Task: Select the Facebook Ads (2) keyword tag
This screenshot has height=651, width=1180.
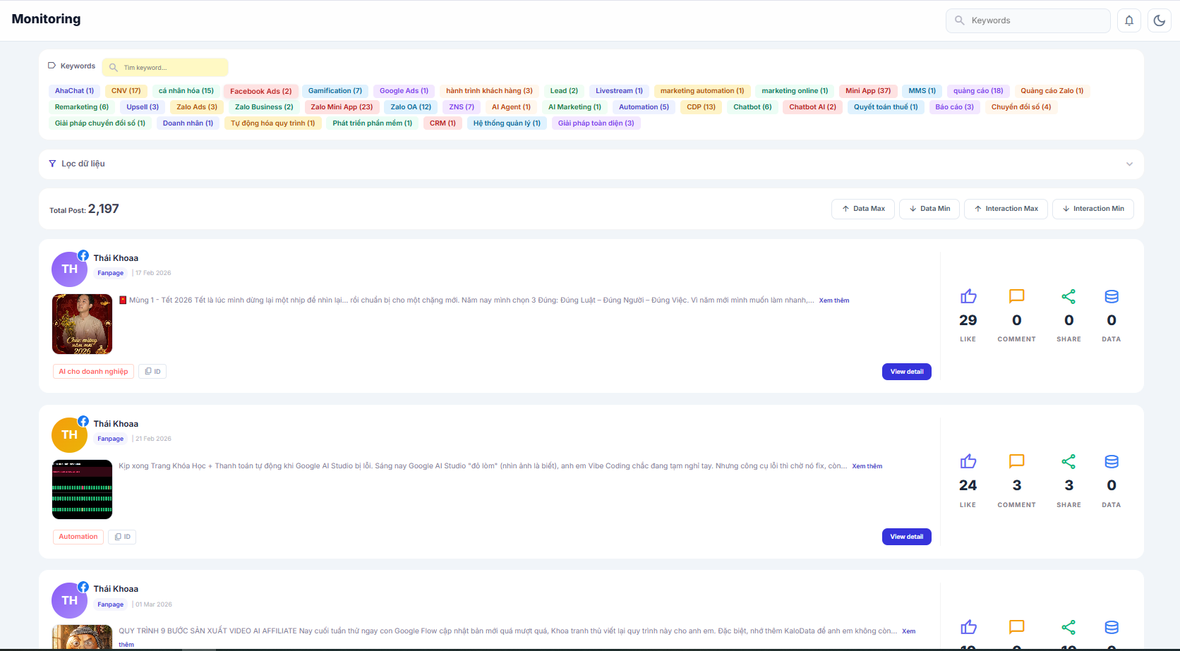Action: pyautogui.click(x=260, y=91)
